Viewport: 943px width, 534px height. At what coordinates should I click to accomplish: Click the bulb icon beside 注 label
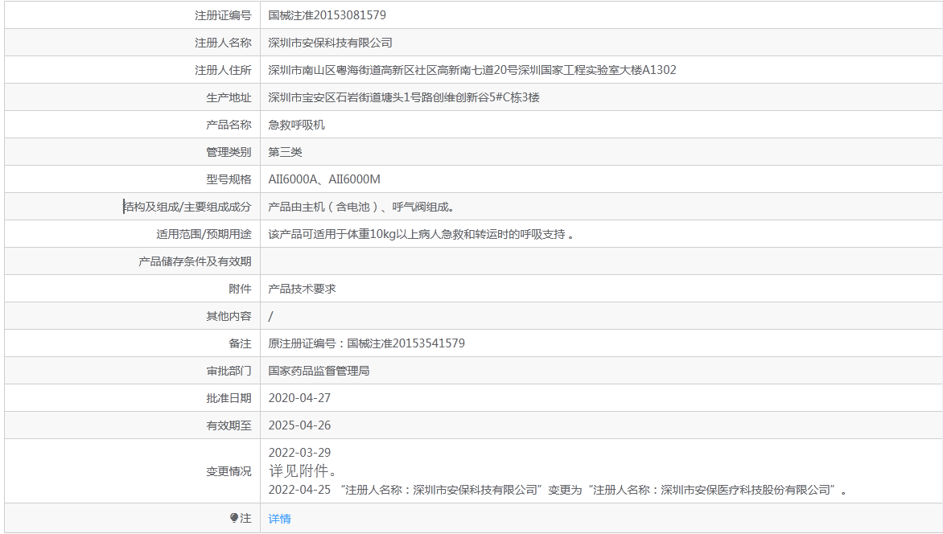pyautogui.click(x=234, y=519)
